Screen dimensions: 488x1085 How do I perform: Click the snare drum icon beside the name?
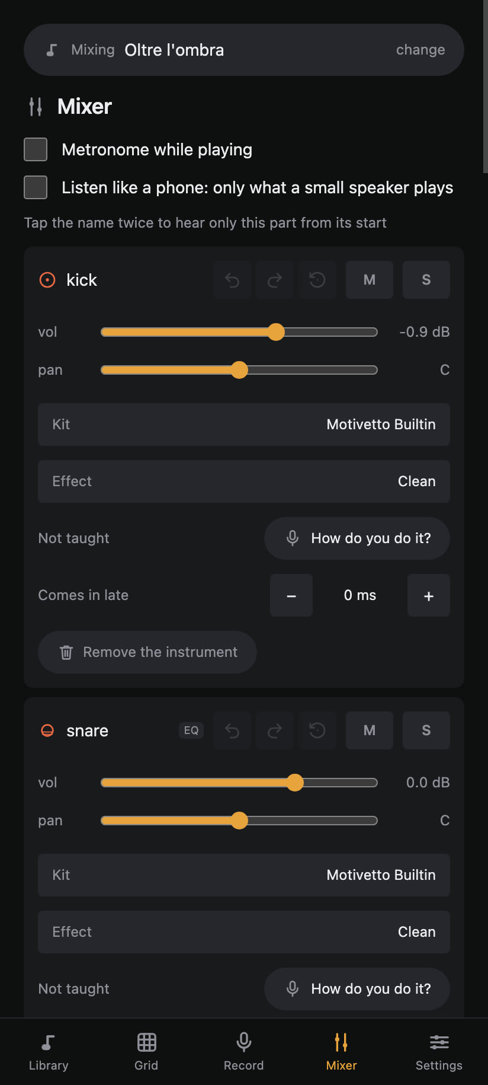(47, 730)
